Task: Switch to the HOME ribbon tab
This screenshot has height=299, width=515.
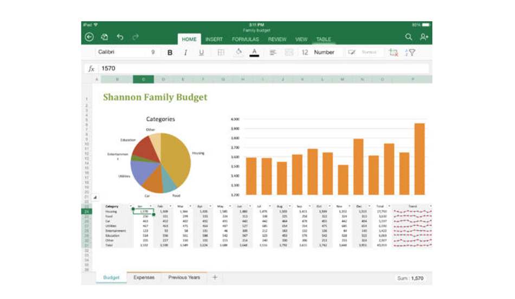Action: pyautogui.click(x=189, y=39)
